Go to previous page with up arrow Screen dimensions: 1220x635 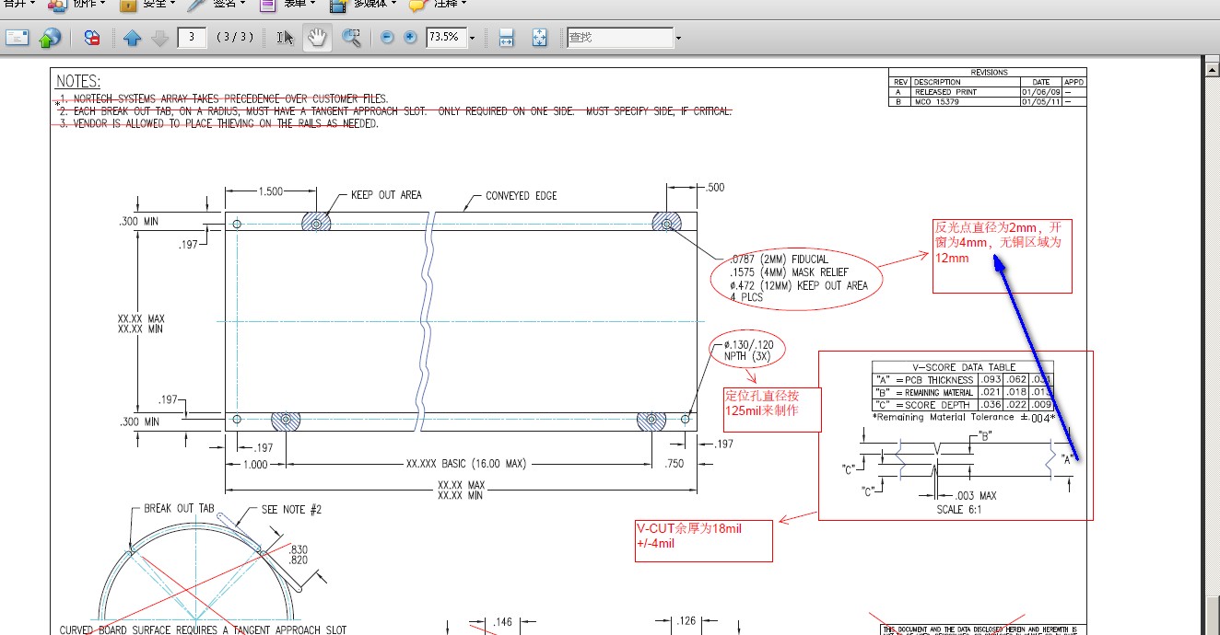click(x=132, y=38)
